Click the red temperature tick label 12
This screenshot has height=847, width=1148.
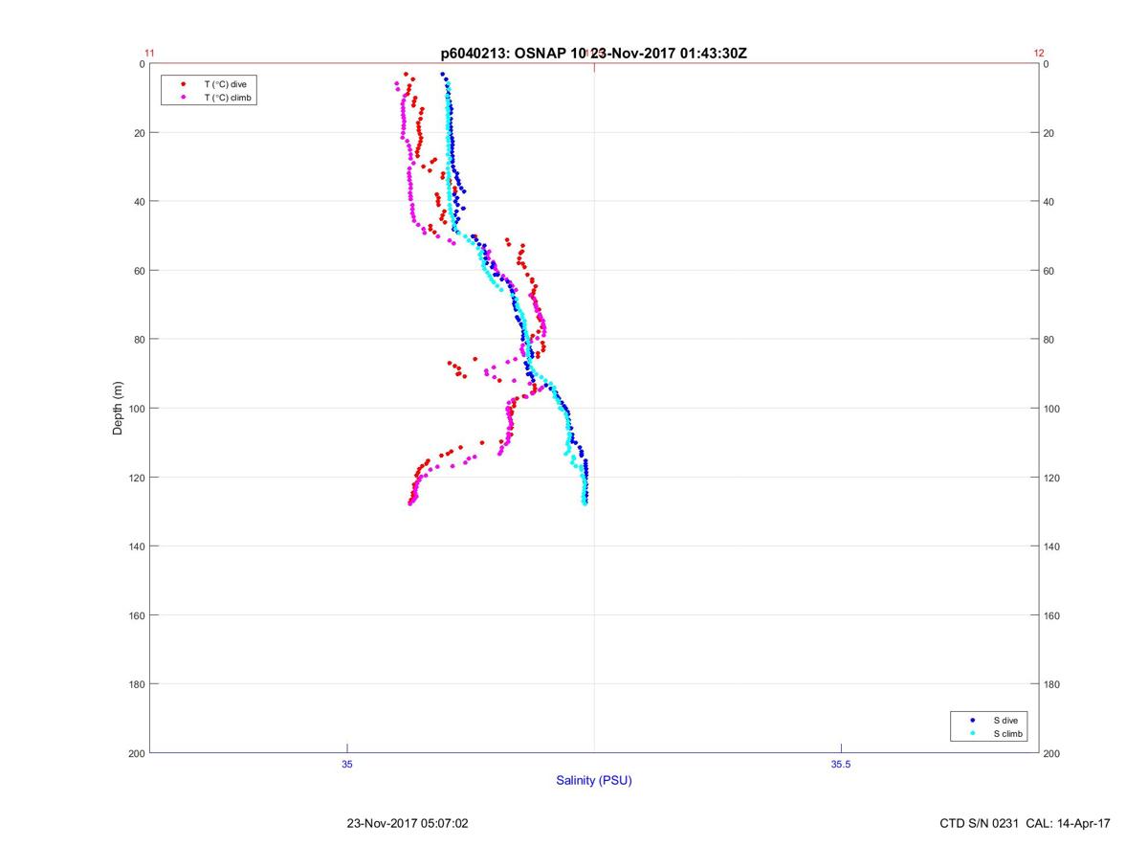pos(1039,54)
